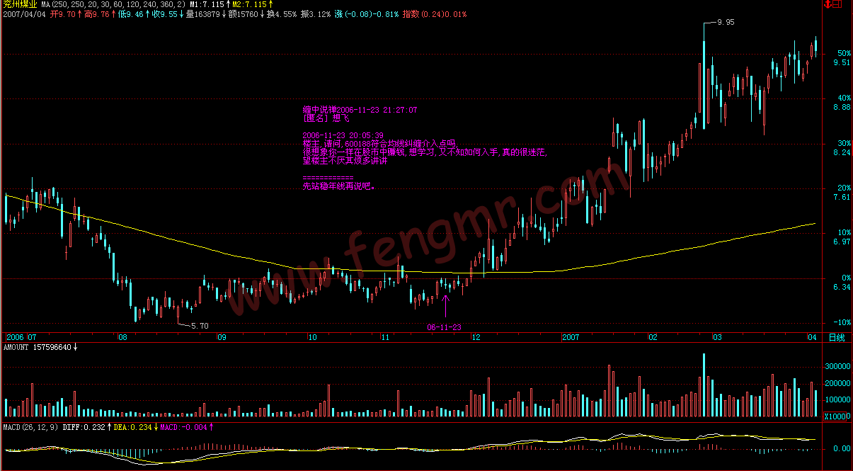The width and height of the screenshot is (853, 471).
Task: Click the 指数 index change readout
Action: 435,14
